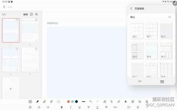Toggle bookmark on page 1 thumbnail

pyautogui.click(x=17, y=20)
